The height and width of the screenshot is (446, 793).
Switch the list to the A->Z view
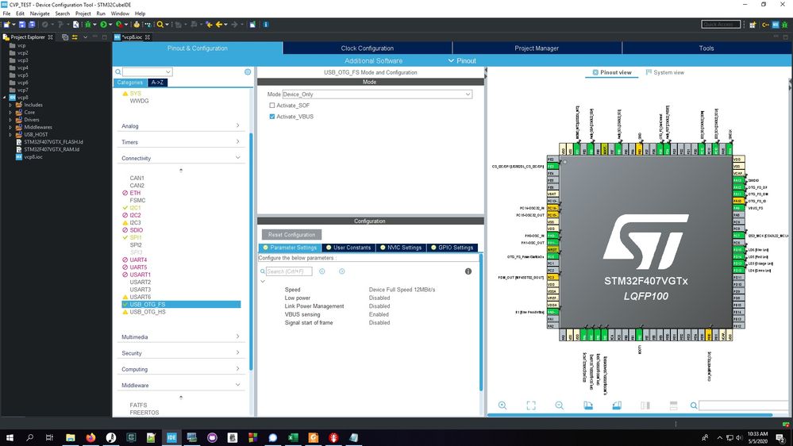coord(157,83)
